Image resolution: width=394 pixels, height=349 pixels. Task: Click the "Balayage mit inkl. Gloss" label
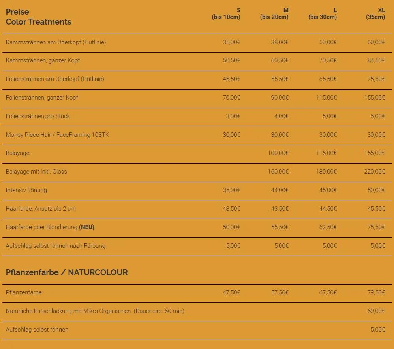tap(36, 172)
